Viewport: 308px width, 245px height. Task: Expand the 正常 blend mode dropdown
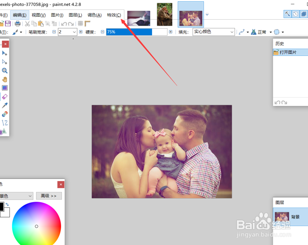click(270, 32)
